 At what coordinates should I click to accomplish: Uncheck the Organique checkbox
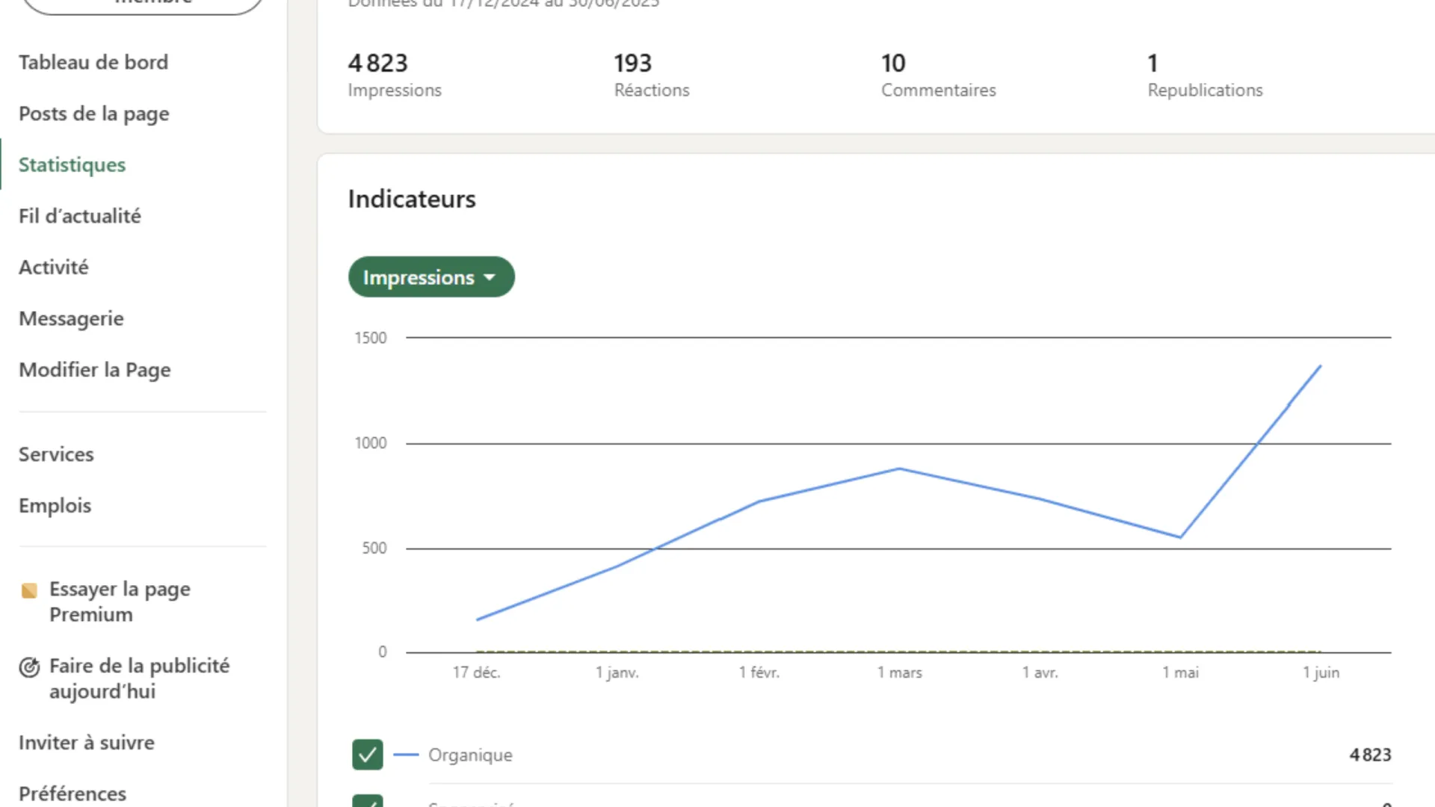367,755
